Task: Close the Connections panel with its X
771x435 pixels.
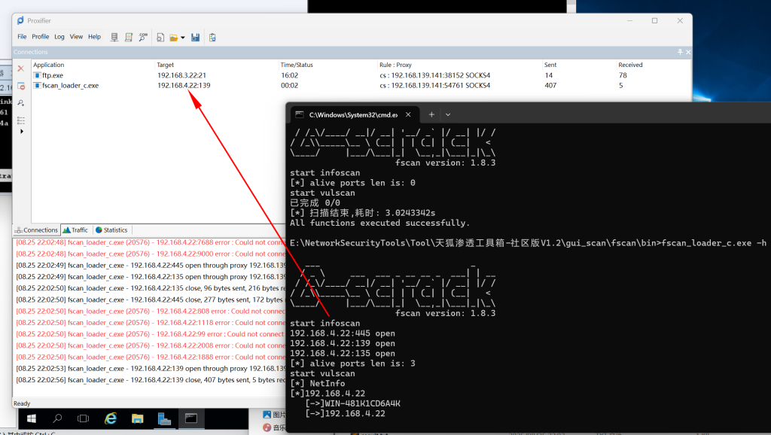Action: click(688, 52)
